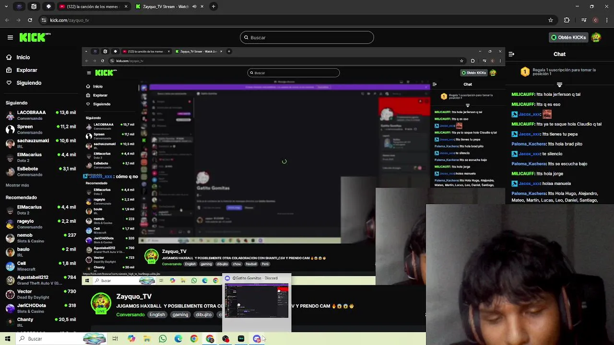Open EsBebote channel in sidebar

point(40,171)
